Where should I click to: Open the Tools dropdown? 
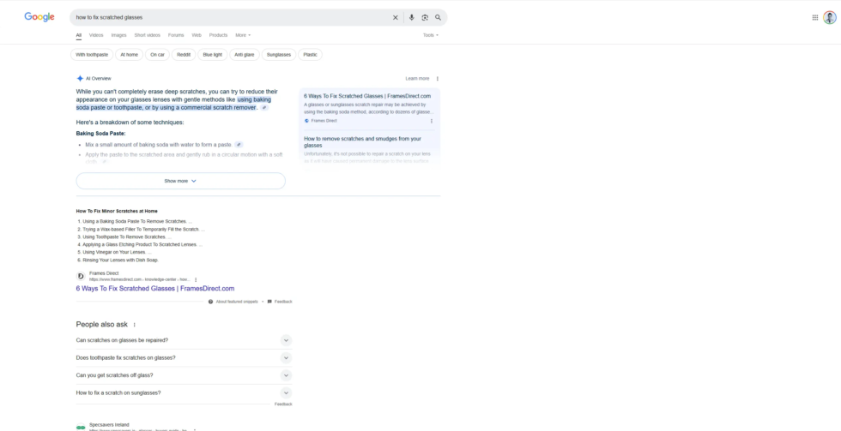(x=431, y=35)
